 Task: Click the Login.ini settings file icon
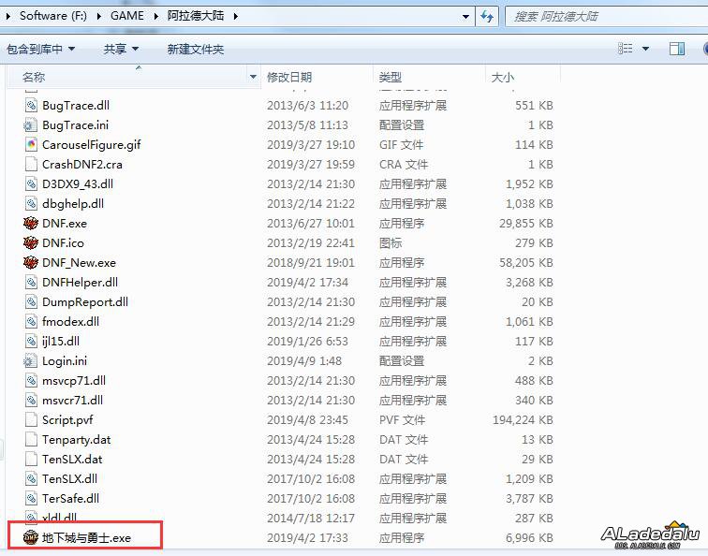[x=31, y=361]
